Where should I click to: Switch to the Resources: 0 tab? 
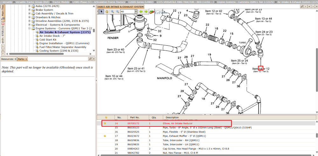(x=9, y=59)
